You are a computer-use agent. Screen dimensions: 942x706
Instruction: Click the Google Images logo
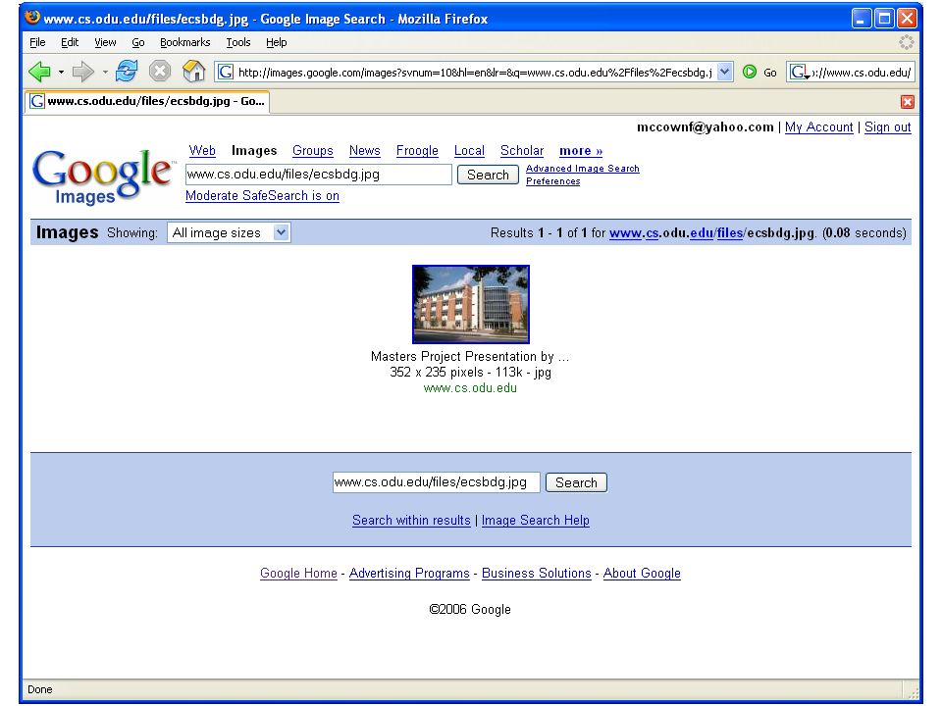tap(102, 176)
